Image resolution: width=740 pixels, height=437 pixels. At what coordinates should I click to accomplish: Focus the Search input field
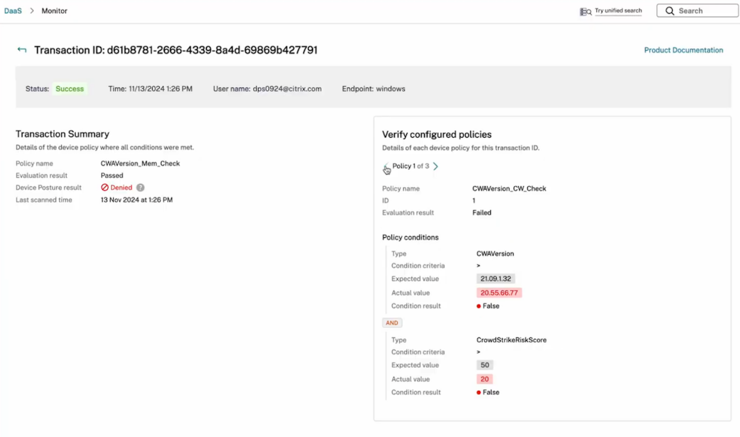pos(704,11)
